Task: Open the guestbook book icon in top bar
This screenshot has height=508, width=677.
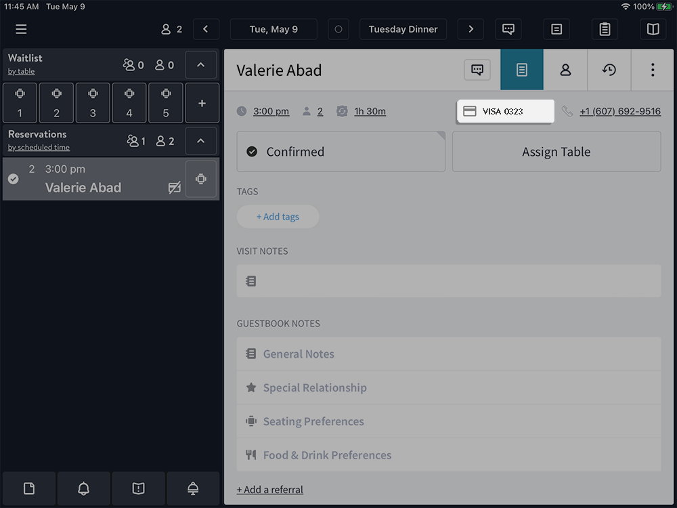Action: (653, 29)
